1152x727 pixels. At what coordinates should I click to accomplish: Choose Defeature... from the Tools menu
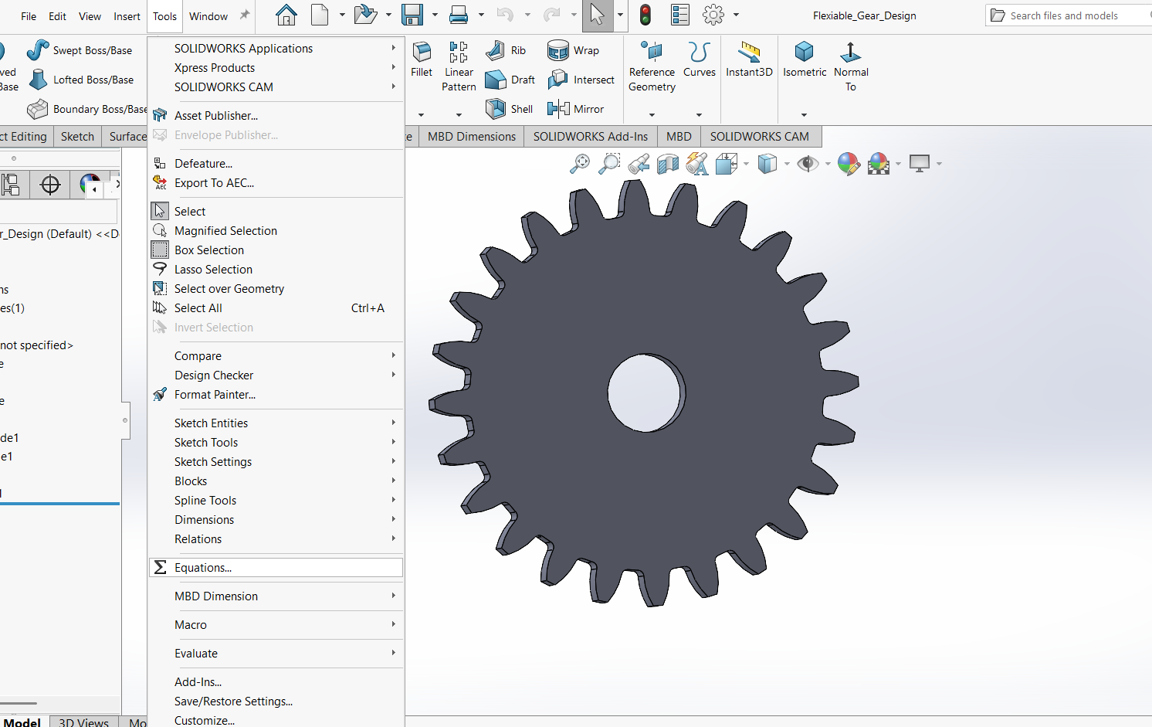point(276,163)
